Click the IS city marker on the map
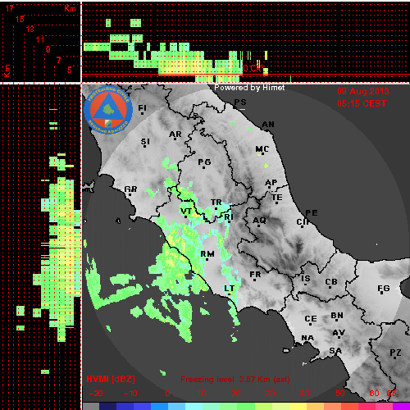Screen dimensions: 410x410 click(306, 279)
